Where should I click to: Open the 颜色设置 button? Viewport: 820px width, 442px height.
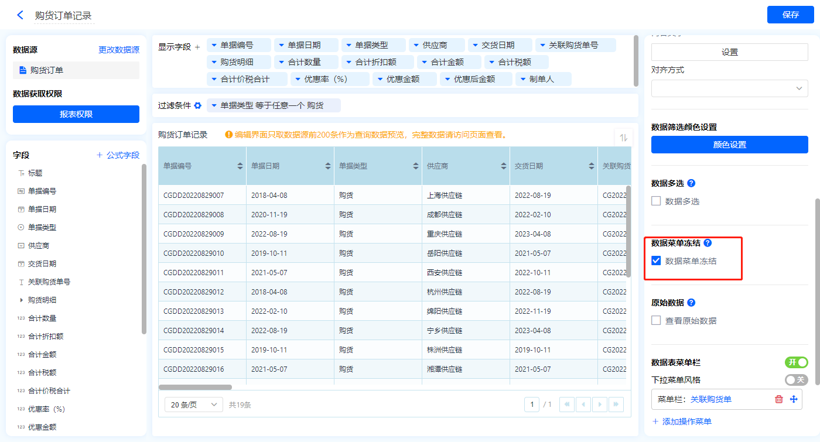coord(729,145)
